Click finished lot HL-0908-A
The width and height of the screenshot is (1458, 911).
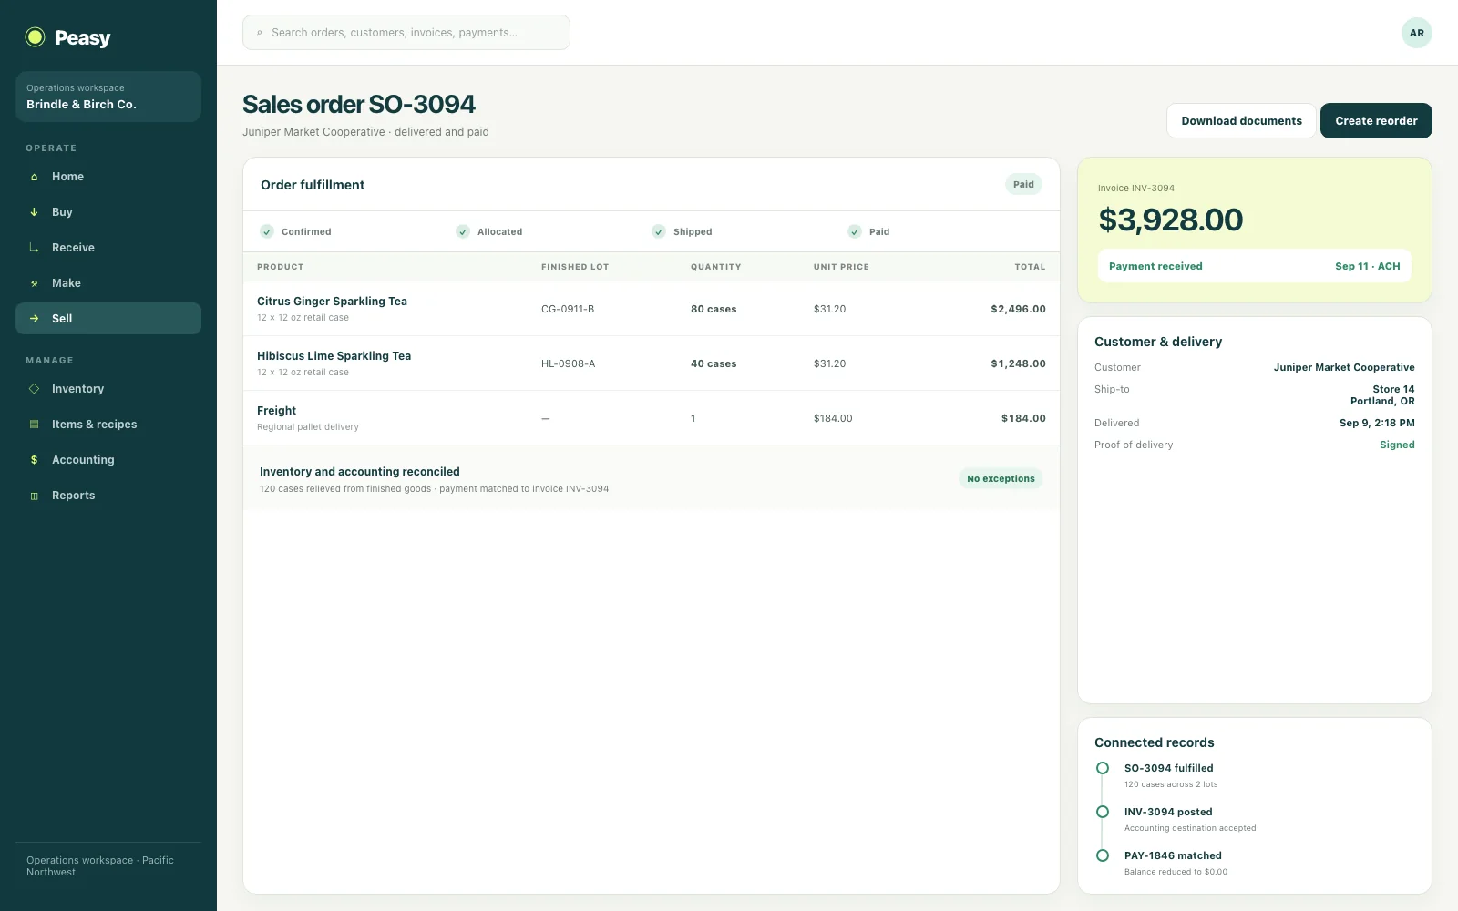pos(568,363)
